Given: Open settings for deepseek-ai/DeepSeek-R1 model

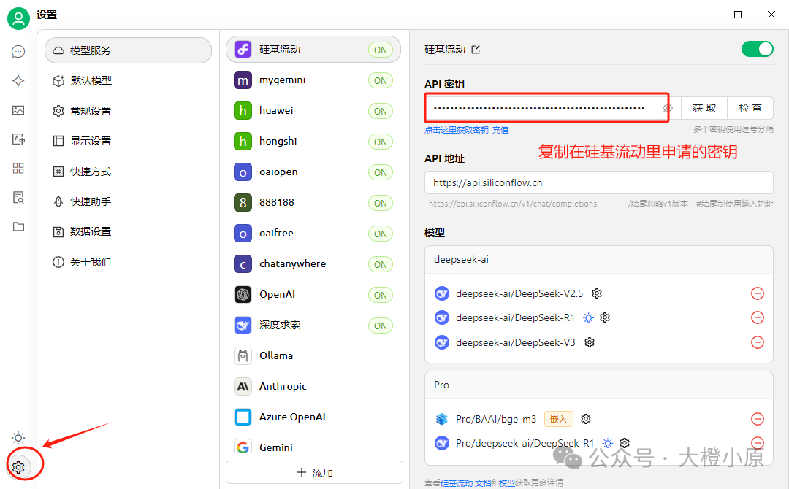Looking at the screenshot, I should click(605, 317).
